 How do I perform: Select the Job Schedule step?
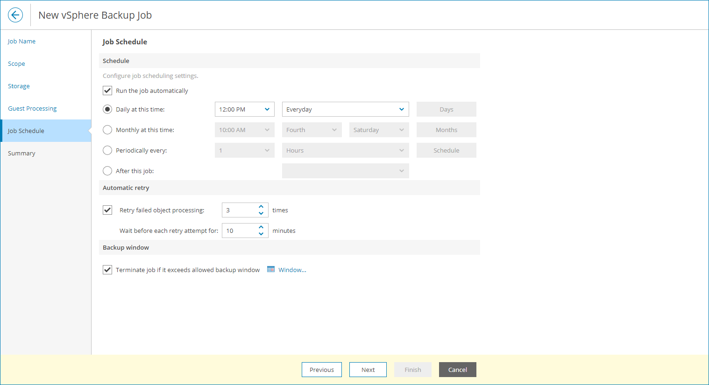(x=46, y=131)
